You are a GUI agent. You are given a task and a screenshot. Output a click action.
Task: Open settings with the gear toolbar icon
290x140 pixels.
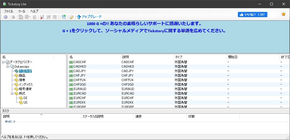[6, 17]
